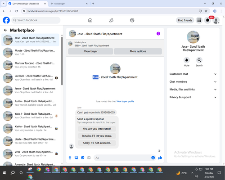Click the Search Facebook field

coord(36,20)
